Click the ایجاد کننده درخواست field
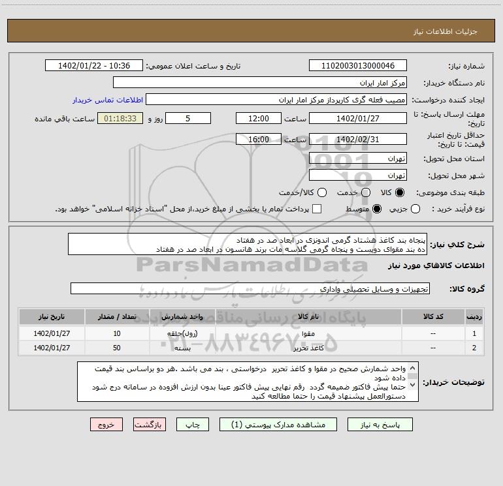Screen dimensions: 503x486 click(276, 100)
